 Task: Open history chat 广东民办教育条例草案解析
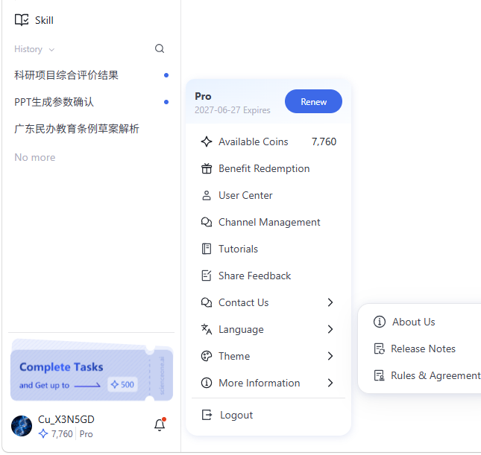pyautogui.click(x=77, y=129)
